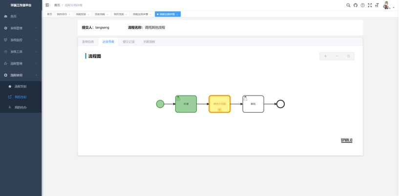The width and height of the screenshot is (399, 196).
Task: Open the BPMN.iO logo link
Action: (x=347, y=140)
